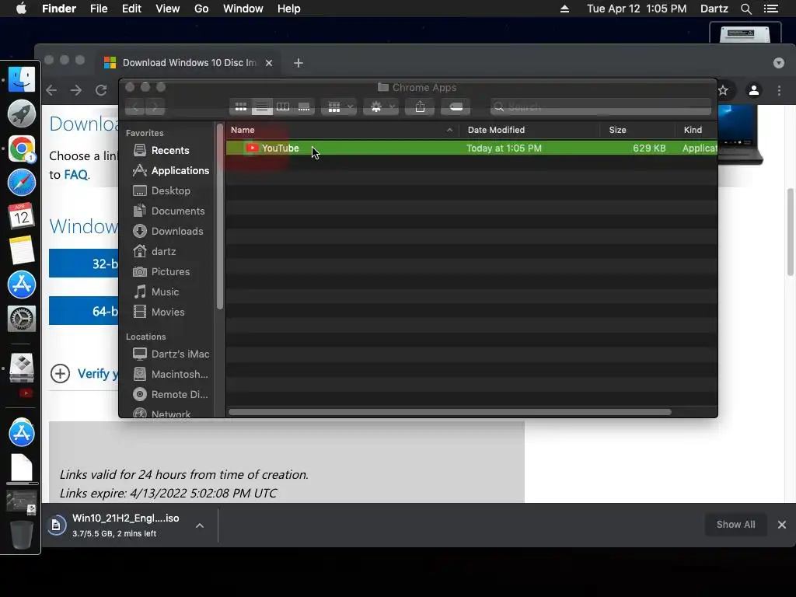The image size is (796, 597).
Task: Switch Finder to gallery view
Action: pyautogui.click(x=304, y=106)
